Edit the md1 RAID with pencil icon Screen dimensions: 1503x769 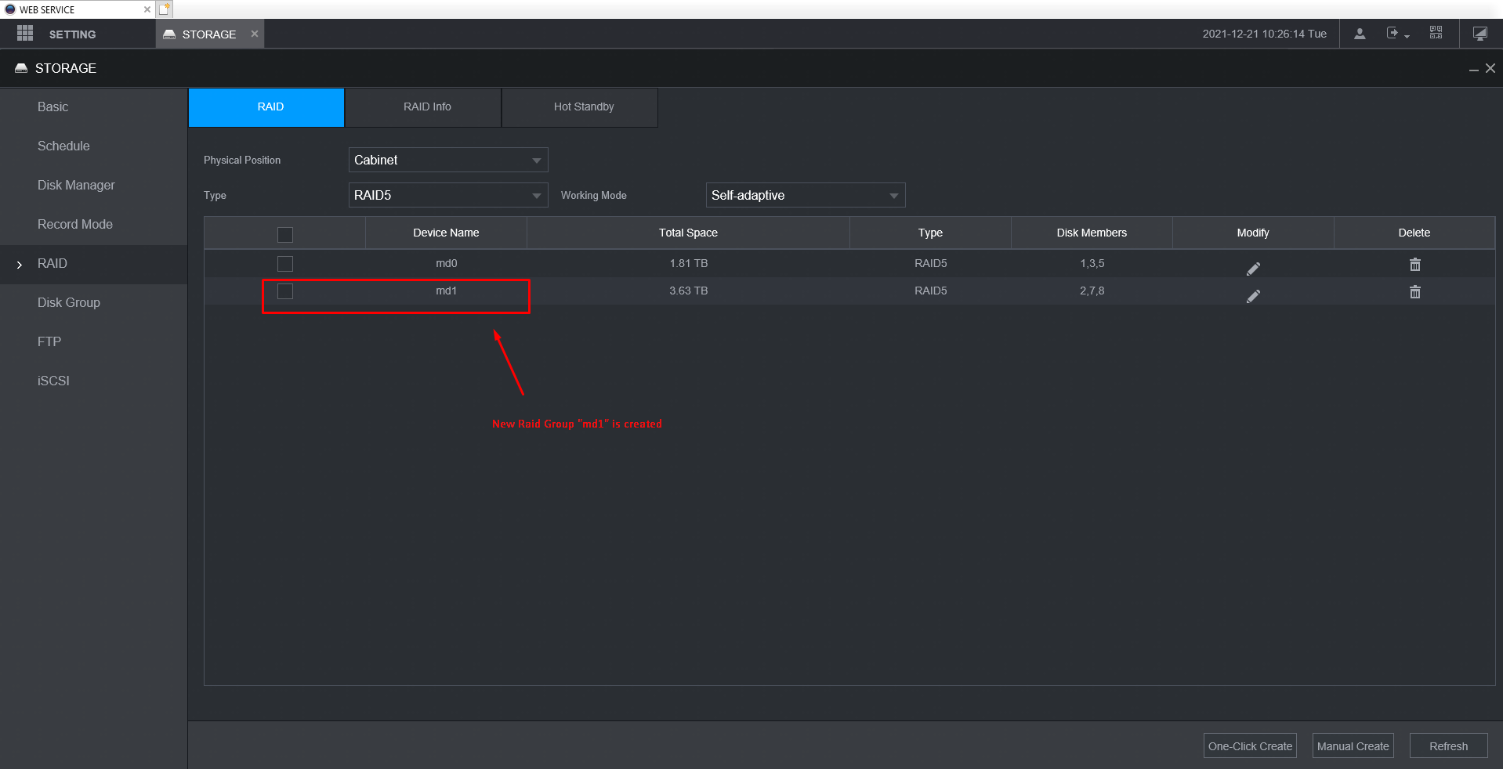point(1253,296)
